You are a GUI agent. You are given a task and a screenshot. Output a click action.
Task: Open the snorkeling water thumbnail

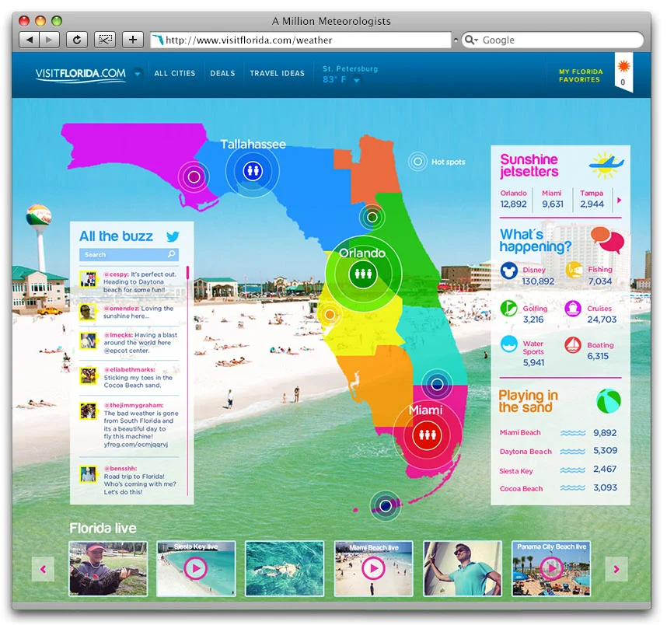click(285, 568)
